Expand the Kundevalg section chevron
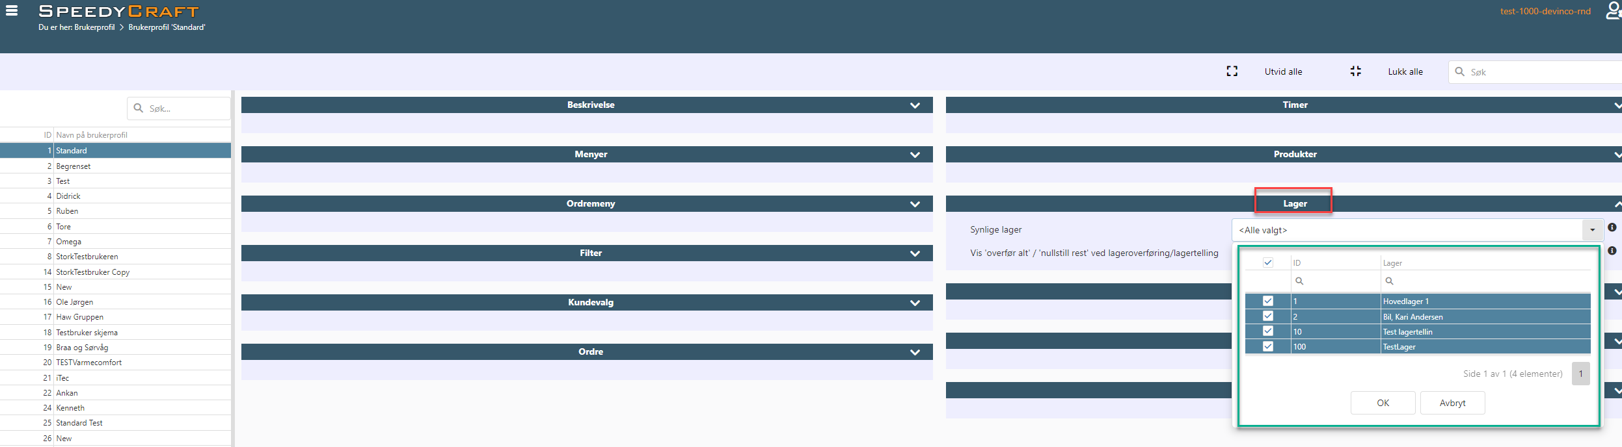Viewport: 1622px width, 447px height. pos(915,303)
